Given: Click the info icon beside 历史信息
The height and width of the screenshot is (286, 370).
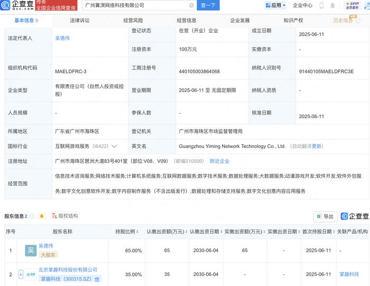Looking at the screenshot, I should coord(358,21).
